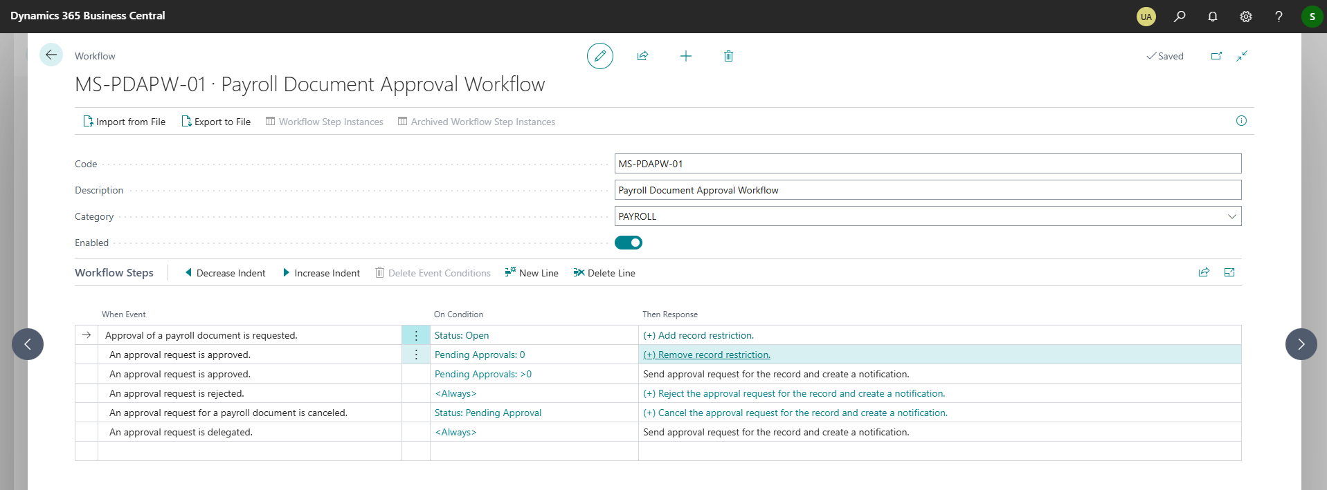The width and height of the screenshot is (1327, 490).
Task: Click the pencil edit icon
Action: point(599,56)
